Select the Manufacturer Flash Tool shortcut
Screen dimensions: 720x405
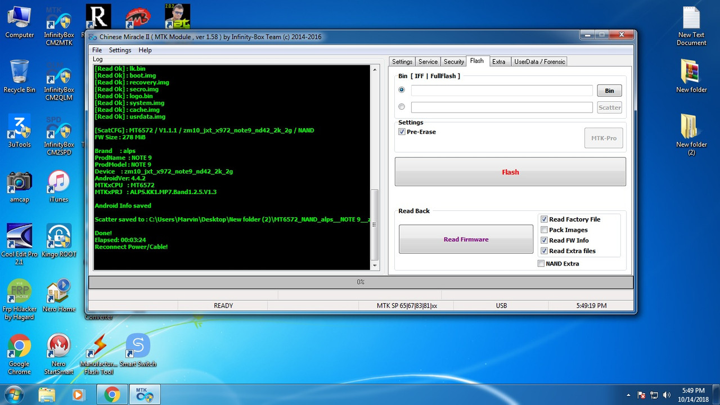pos(99,354)
